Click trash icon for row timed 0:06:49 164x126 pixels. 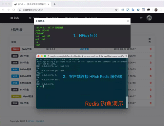click(x=151, y=56)
